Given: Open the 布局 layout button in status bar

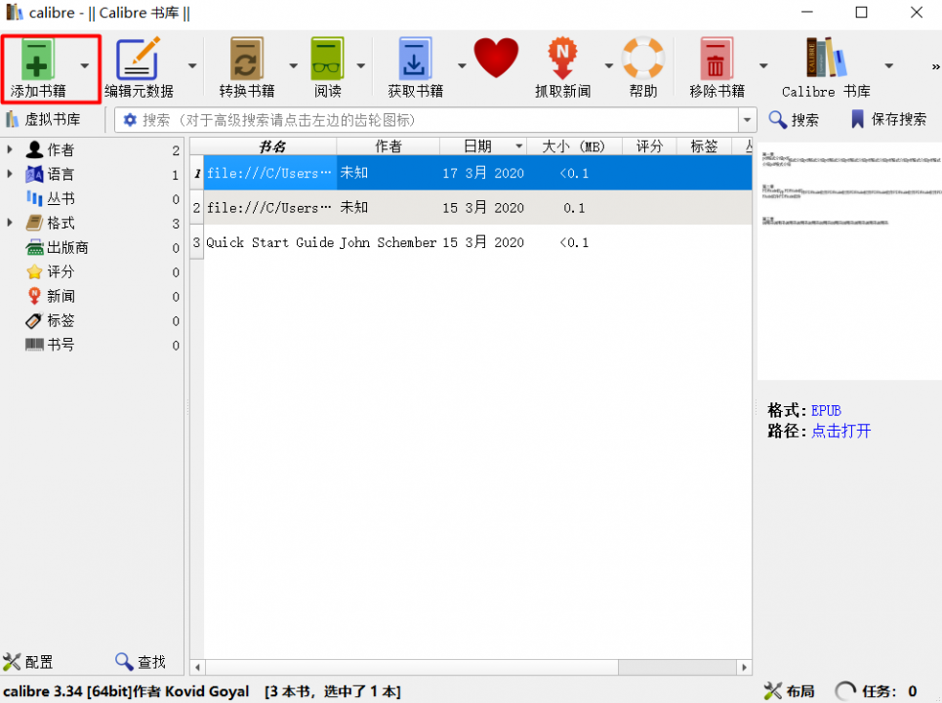Looking at the screenshot, I should click(789, 691).
